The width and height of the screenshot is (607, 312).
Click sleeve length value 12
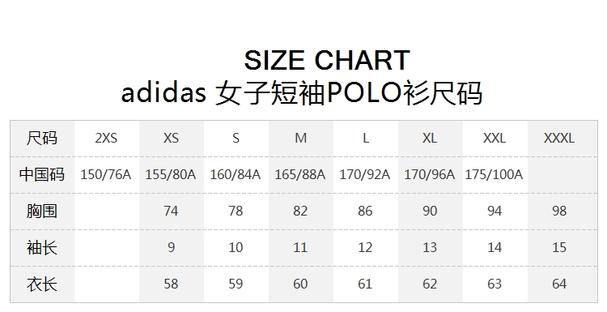tap(365, 247)
